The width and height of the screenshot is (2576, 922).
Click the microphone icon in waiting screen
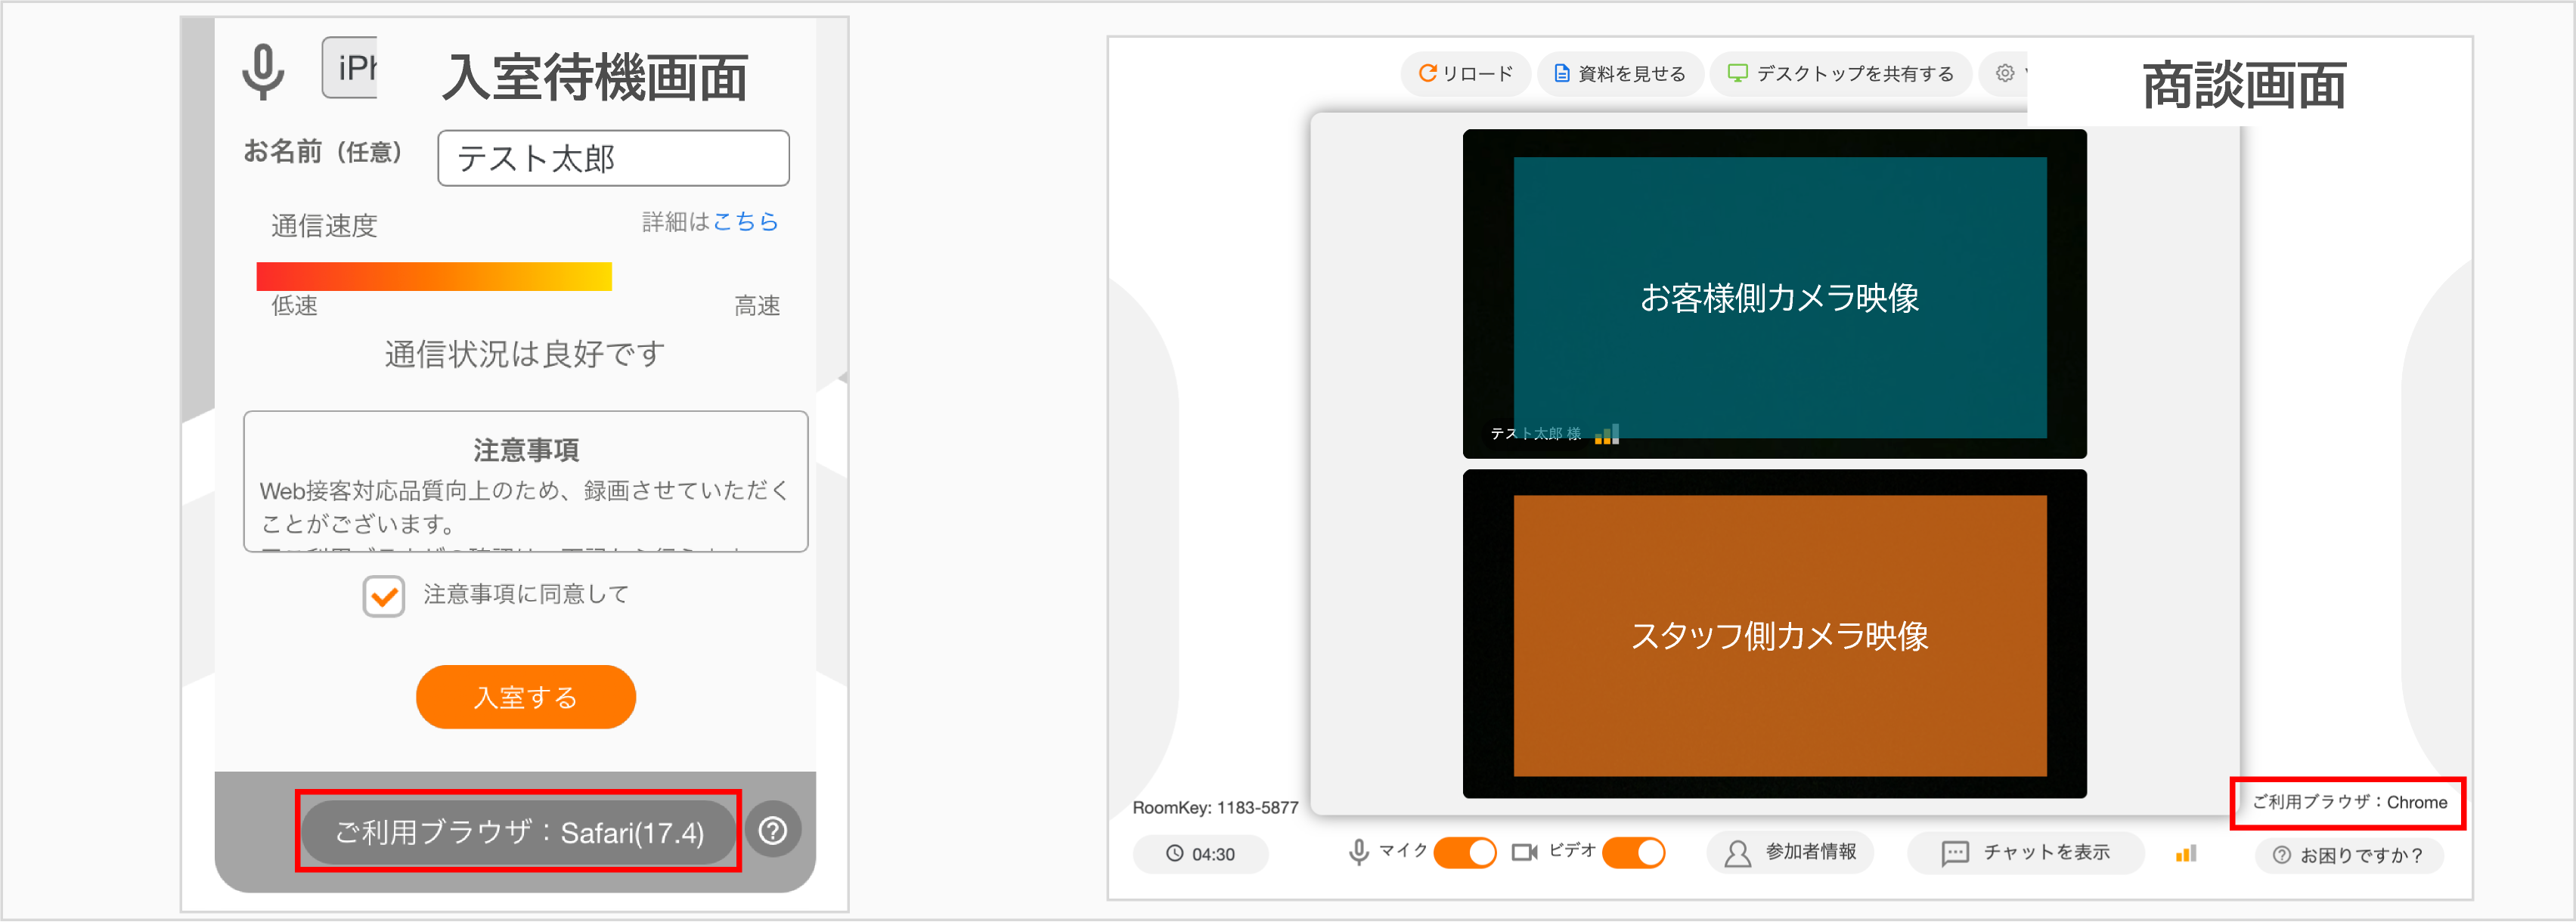263,71
